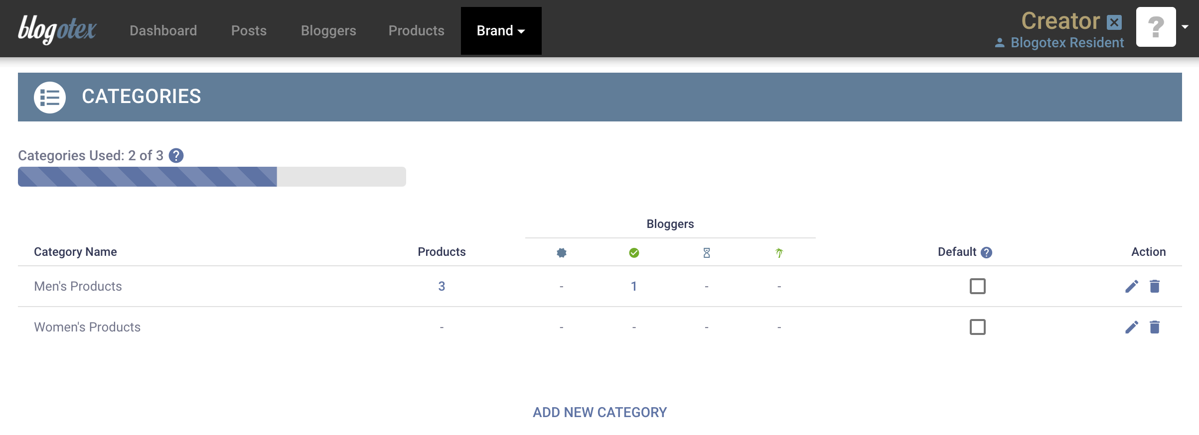Expand the Brand dropdown menu
This screenshot has height=435, width=1199.
click(x=501, y=31)
